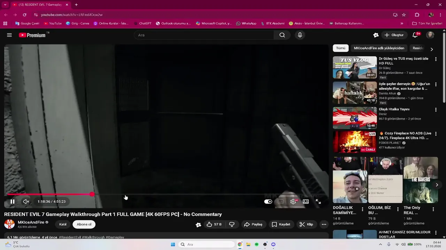Open options for OĞLUM, BİZ BU short
Viewport: 446px width, 250px height.
click(x=398, y=209)
